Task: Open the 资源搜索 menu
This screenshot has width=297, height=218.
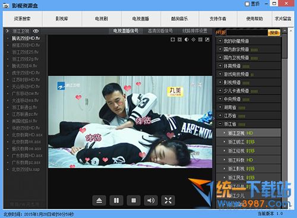Action: click(23, 19)
